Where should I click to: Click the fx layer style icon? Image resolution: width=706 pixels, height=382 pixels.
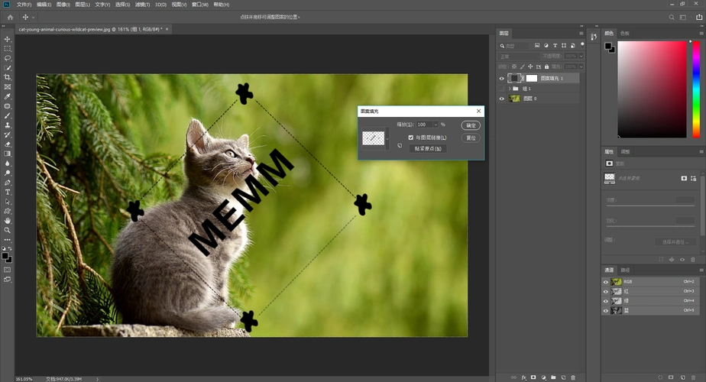click(523, 377)
